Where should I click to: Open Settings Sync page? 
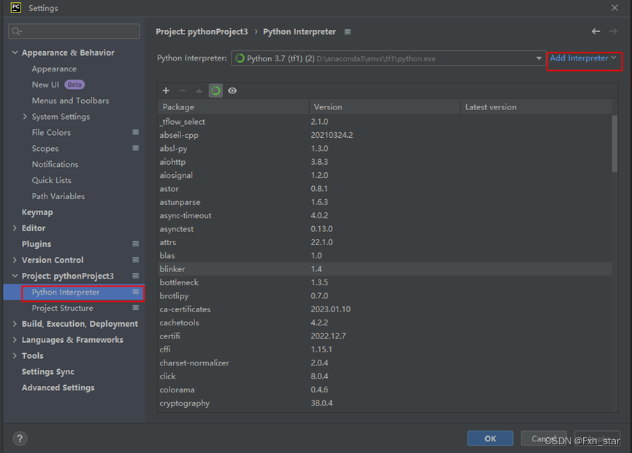48,372
